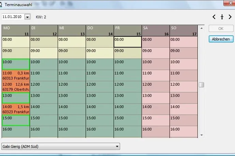The width and height of the screenshot is (235, 156).
Task: Select the Monday 10:00 free slot
Action: (16, 64)
